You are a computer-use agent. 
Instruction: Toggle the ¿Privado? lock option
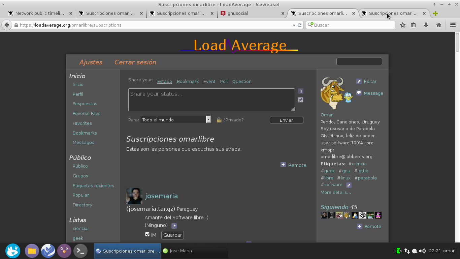coord(230,120)
